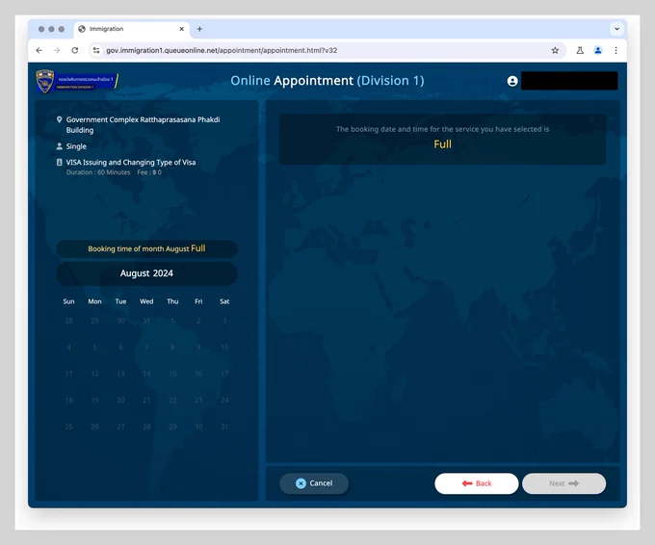Select August 9 on the calendar
The height and width of the screenshot is (545, 655).
(198, 347)
